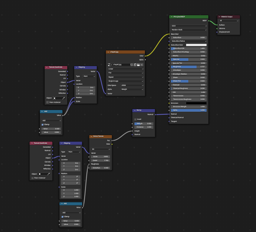Enable From Instancer in upper Texture Coordinate node

[x=47, y=103]
